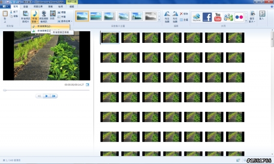274x164 pixels.
Task: Click the storyboard vertical scrollbar thumb
Action: pos(272,39)
